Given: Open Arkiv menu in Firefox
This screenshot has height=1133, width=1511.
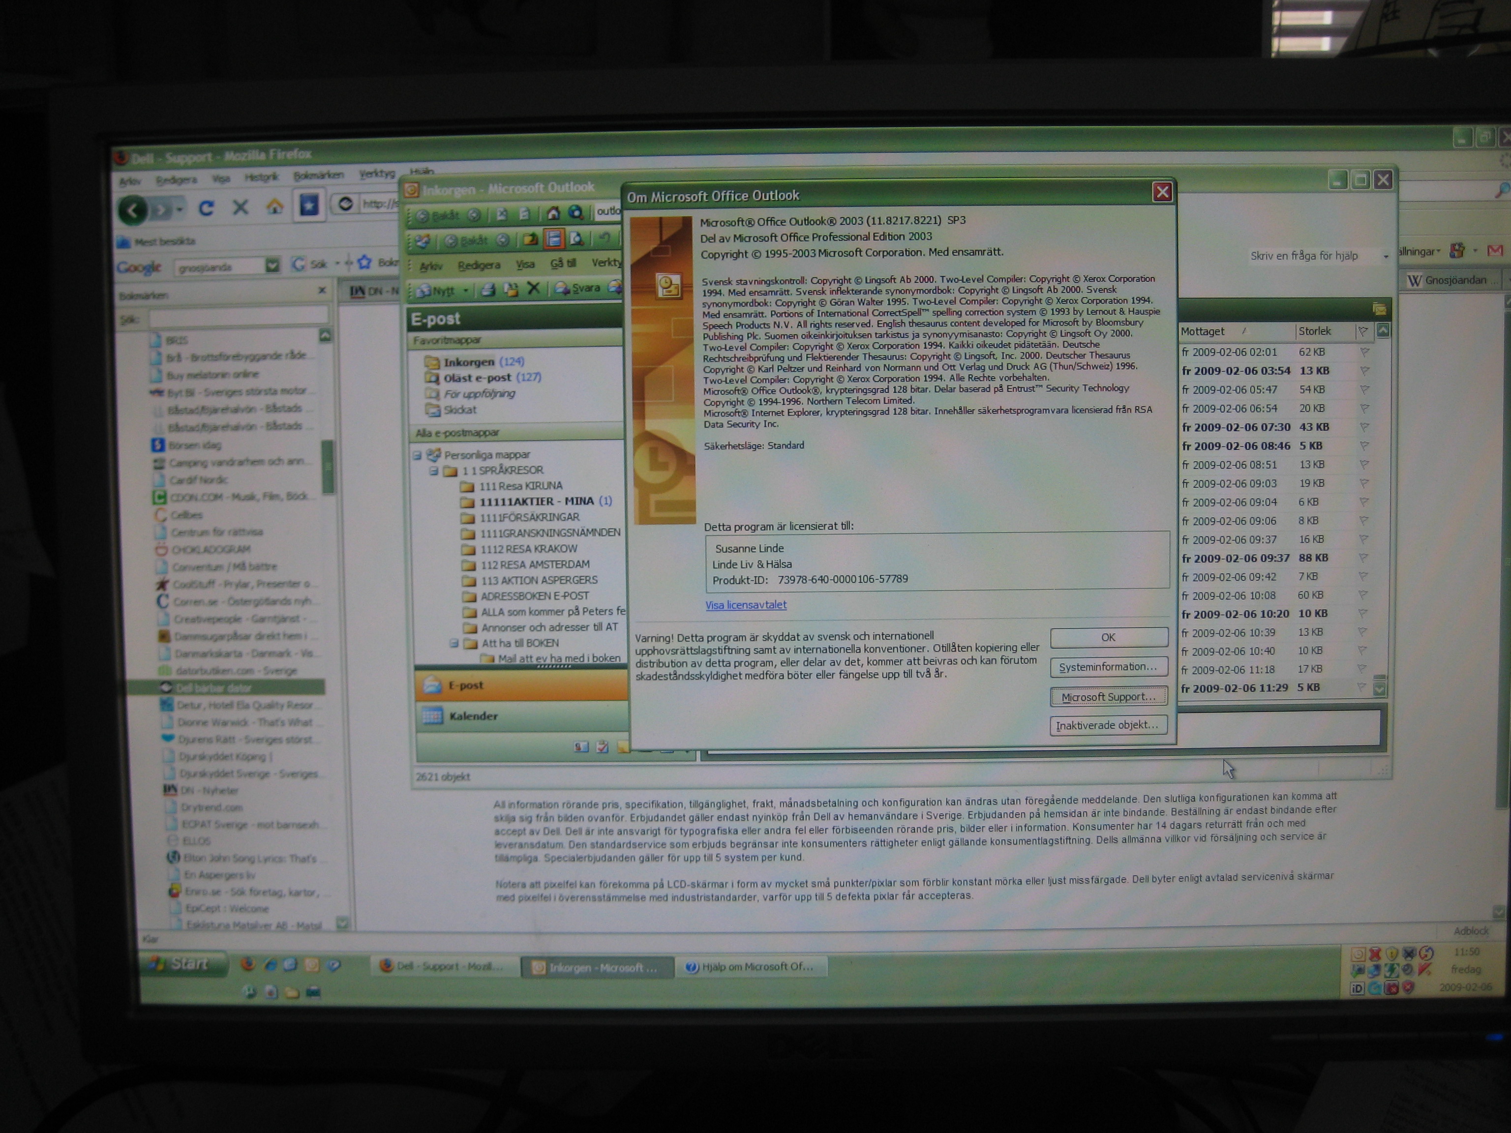Looking at the screenshot, I should (x=130, y=181).
